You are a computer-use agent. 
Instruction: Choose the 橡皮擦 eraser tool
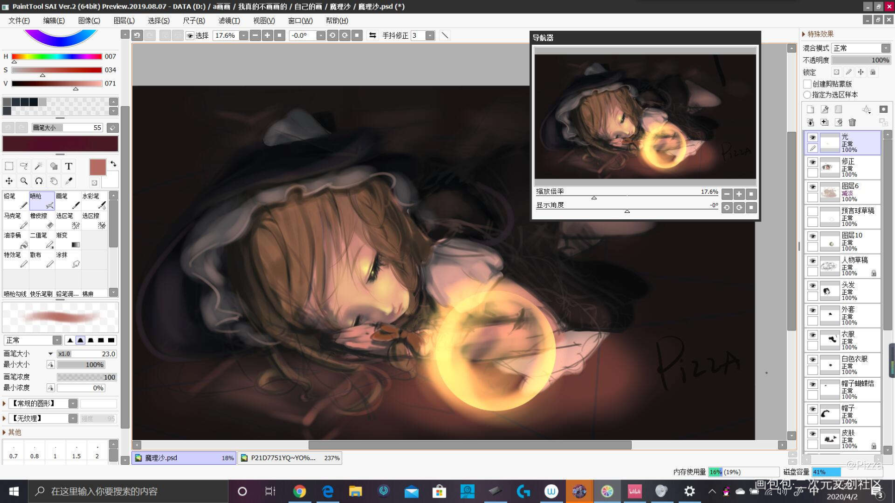click(x=42, y=220)
